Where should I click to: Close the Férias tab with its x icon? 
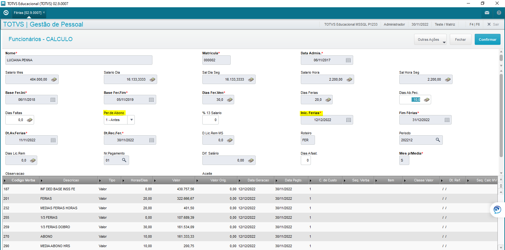pos(44,12)
